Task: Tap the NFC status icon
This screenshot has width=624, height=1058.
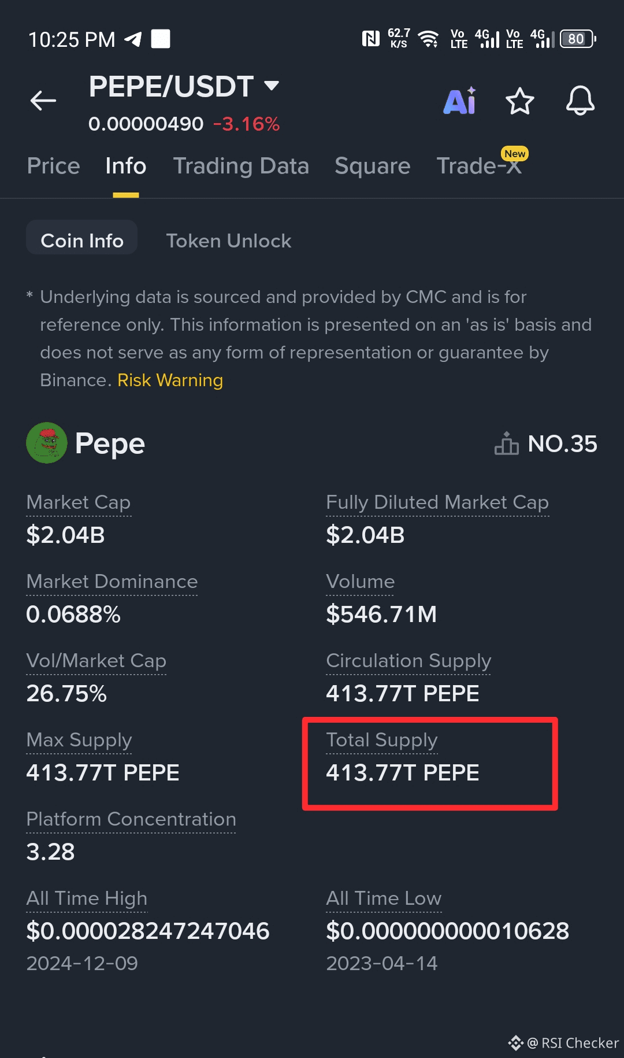Action: pyautogui.click(x=370, y=39)
